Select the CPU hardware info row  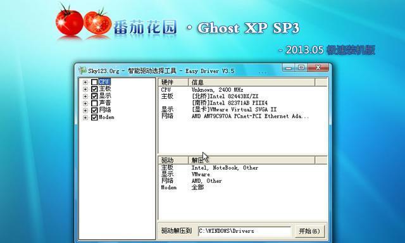pyautogui.click(x=242, y=90)
